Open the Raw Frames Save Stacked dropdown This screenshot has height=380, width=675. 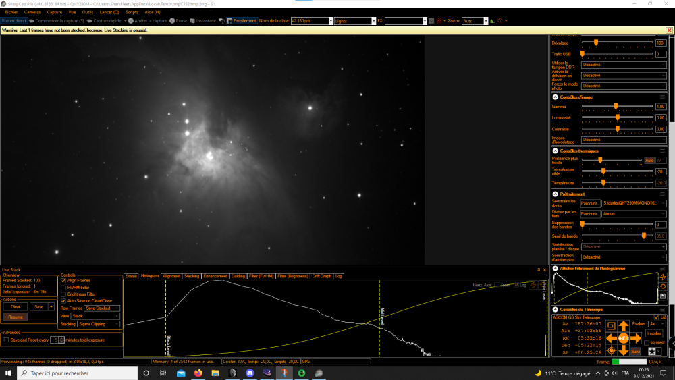tap(102, 308)
